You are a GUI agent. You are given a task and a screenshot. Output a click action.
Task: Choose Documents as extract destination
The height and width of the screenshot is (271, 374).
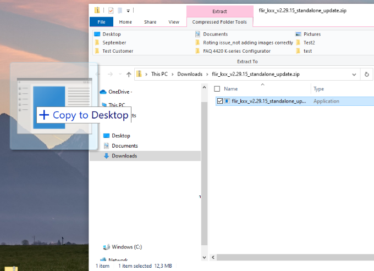(215, 34)
